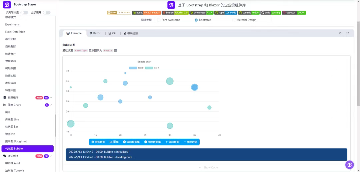Click the floating purple B button at bottom right

349,165
